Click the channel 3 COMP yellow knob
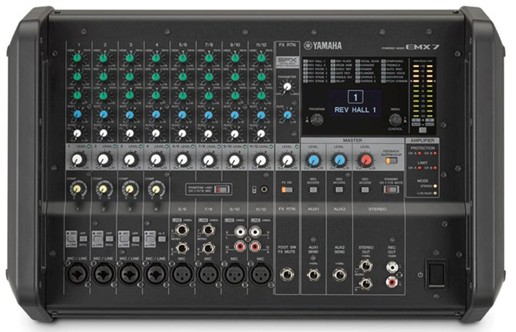The height and width of the screenshot is (332, 516). point(130,189)
